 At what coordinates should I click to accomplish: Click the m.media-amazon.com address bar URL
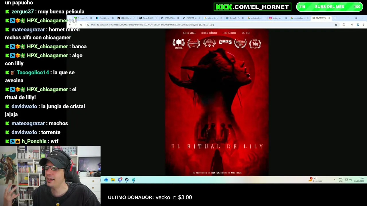coord(152,25)
